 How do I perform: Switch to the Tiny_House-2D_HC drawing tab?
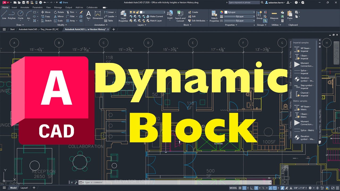(x=39, y=29)
